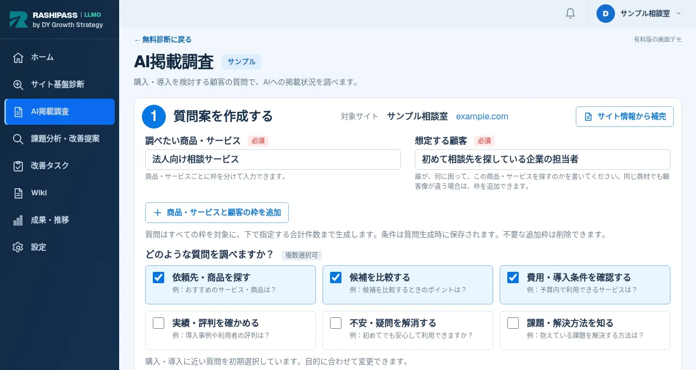
Task: Check 課題・解決方法を知る
Action: tap(513, 323)
